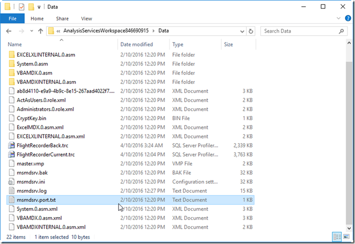The image size is (355, 244).
Task: Click the msmdsrv.bak file icon
Action: coord(12,172)
